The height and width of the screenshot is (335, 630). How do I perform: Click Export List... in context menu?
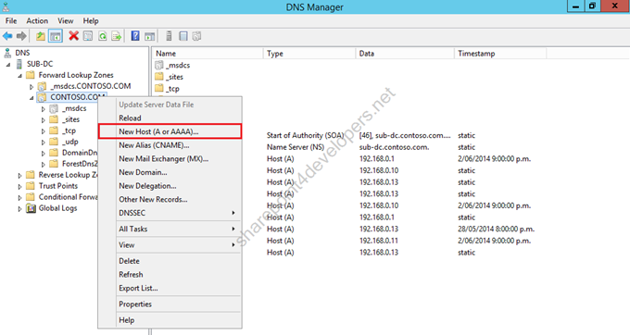point(170,288)
